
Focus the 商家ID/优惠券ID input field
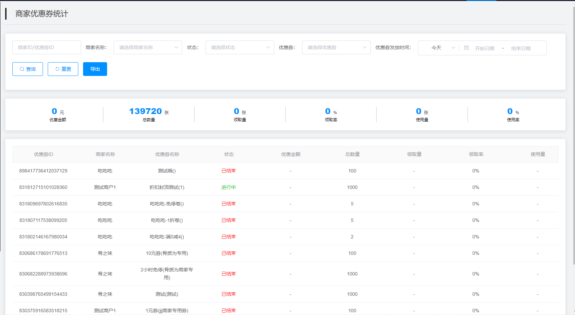coord(47,47)
